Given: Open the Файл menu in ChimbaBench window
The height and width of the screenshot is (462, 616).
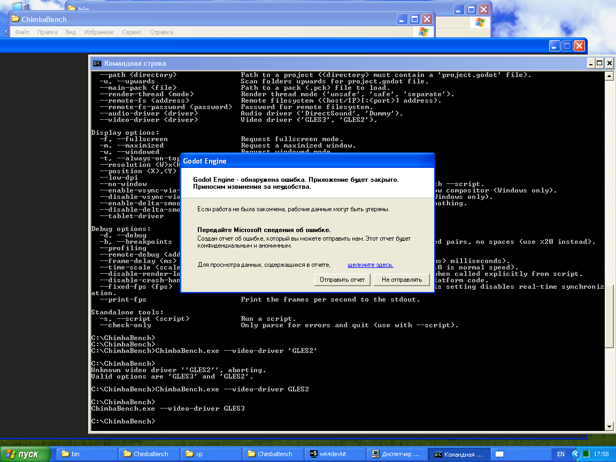Looking at the screenshot, I should coord(22,32).
